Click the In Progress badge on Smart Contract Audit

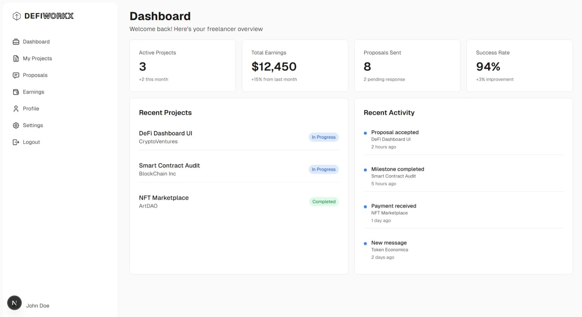click(323, 169)
